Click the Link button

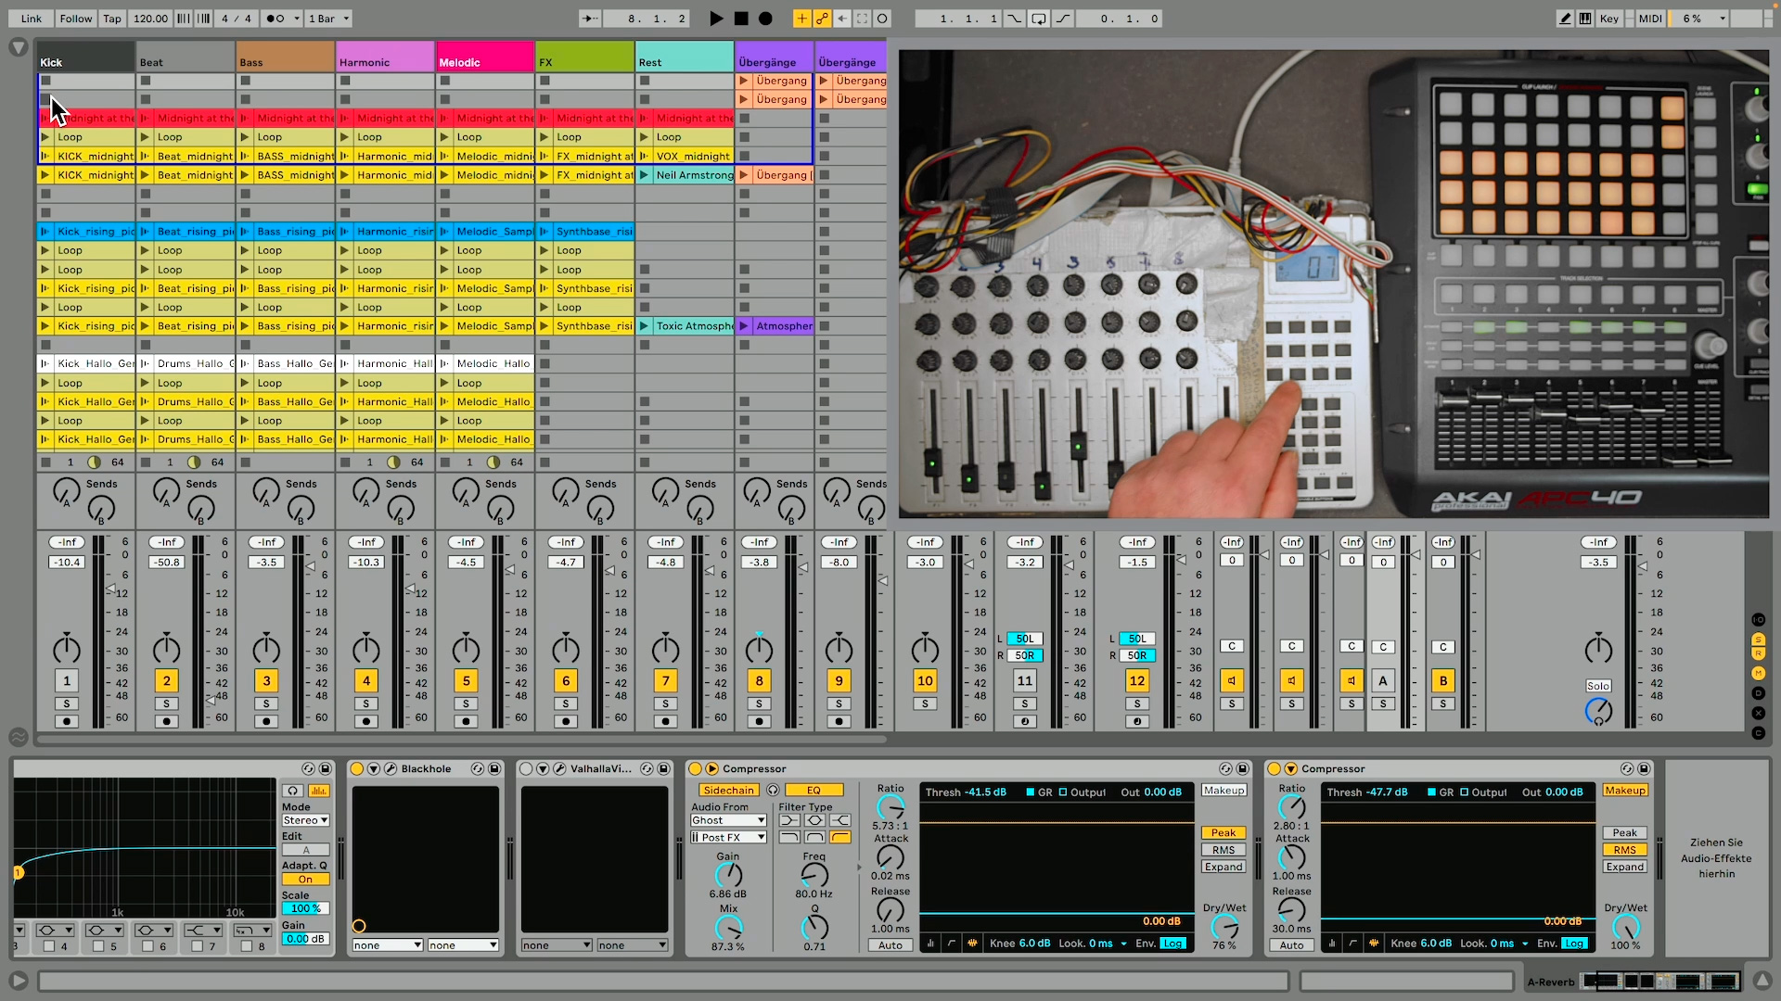point(32,19)
